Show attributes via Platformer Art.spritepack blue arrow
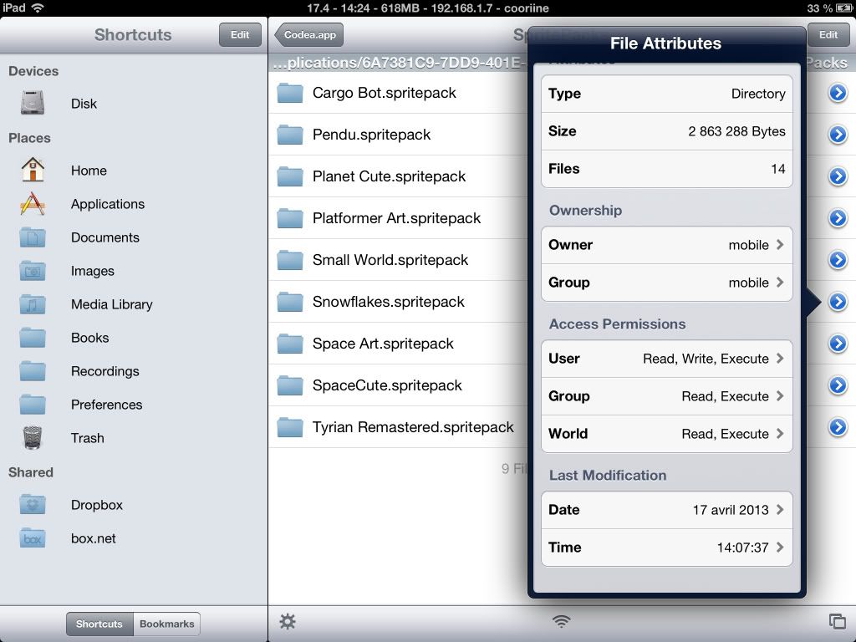Screen dimensions: 856x642 (838, 218)
